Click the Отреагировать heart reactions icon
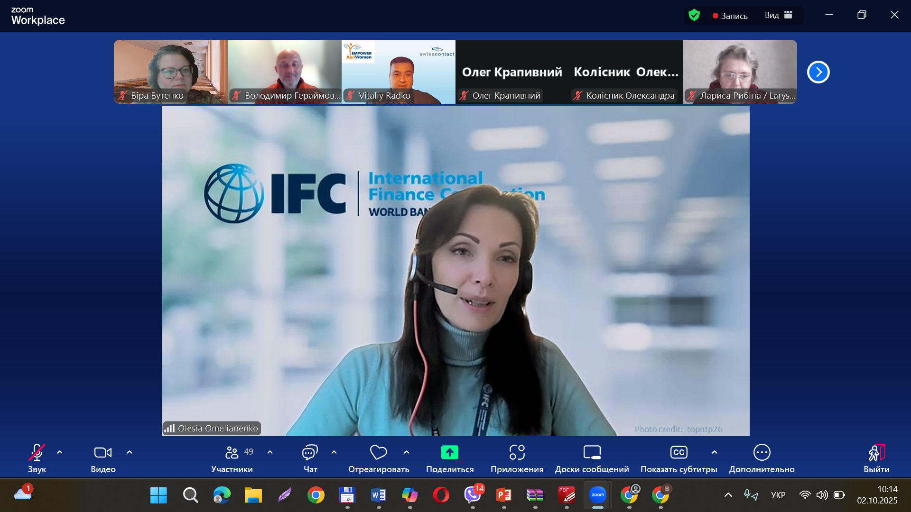The width and height of the screenshot is (911, 512). click(x=378, y=453)
